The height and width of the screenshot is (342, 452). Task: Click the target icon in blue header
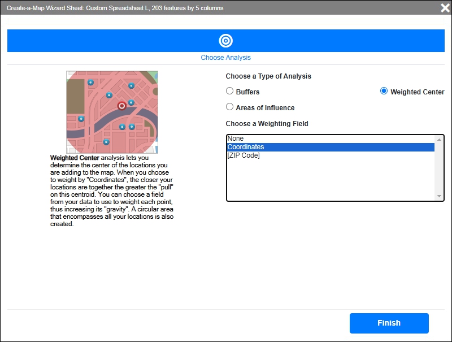coord(225,41)
